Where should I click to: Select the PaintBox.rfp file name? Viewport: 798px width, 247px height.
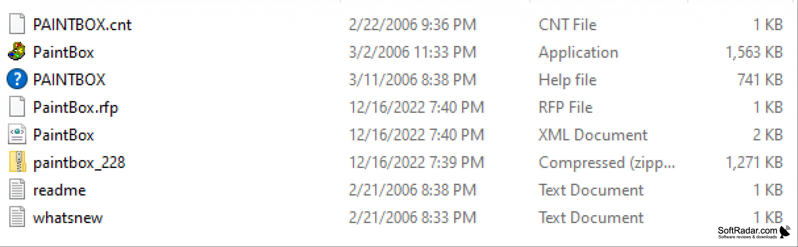click(x=76, y=108)
